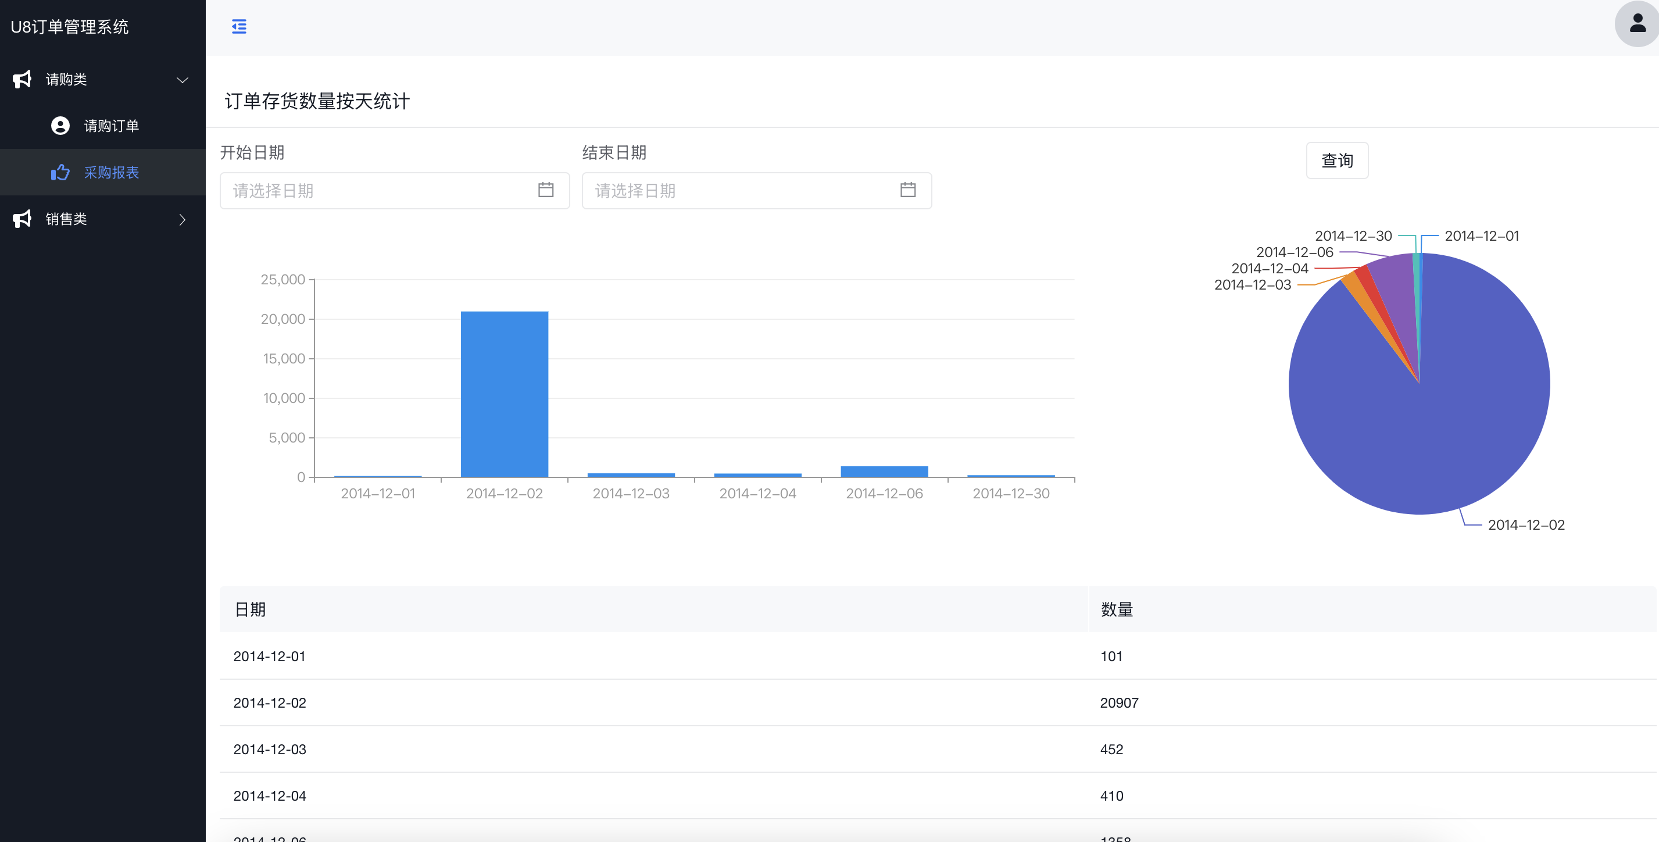Click the pie label 2014-12-04

pyautogui.click(x=1270, y=269)
